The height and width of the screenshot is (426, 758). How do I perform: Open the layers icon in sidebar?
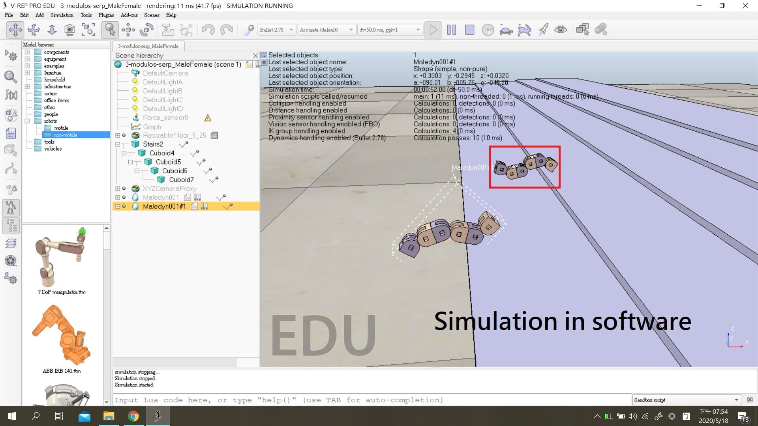(x=11, y=243)
